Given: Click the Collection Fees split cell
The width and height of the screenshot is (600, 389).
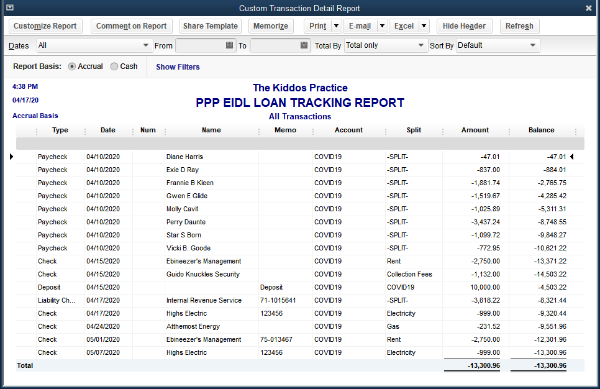Looking at the screenshot, I should [x=409, y=274].
